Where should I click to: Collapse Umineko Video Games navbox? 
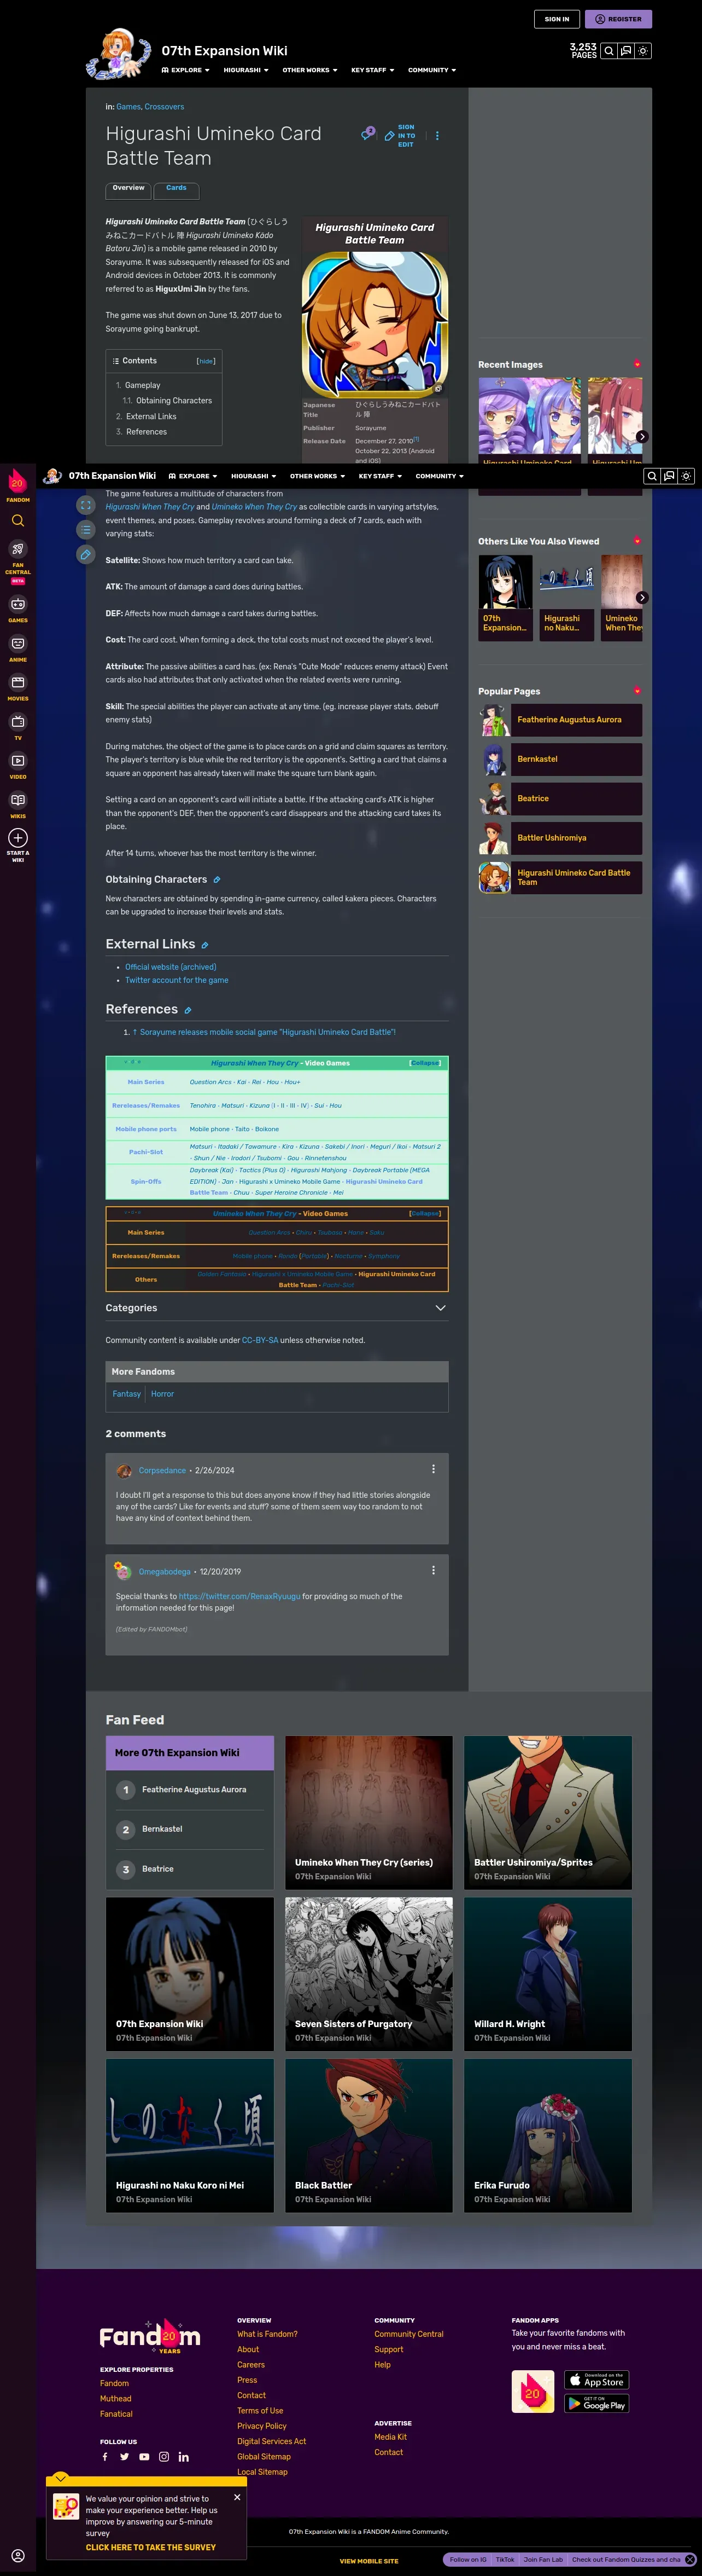coord(425,1213)
